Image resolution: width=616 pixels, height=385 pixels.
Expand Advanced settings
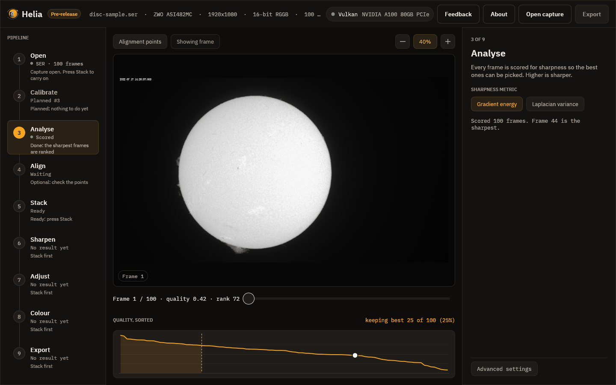click(504, 369)
